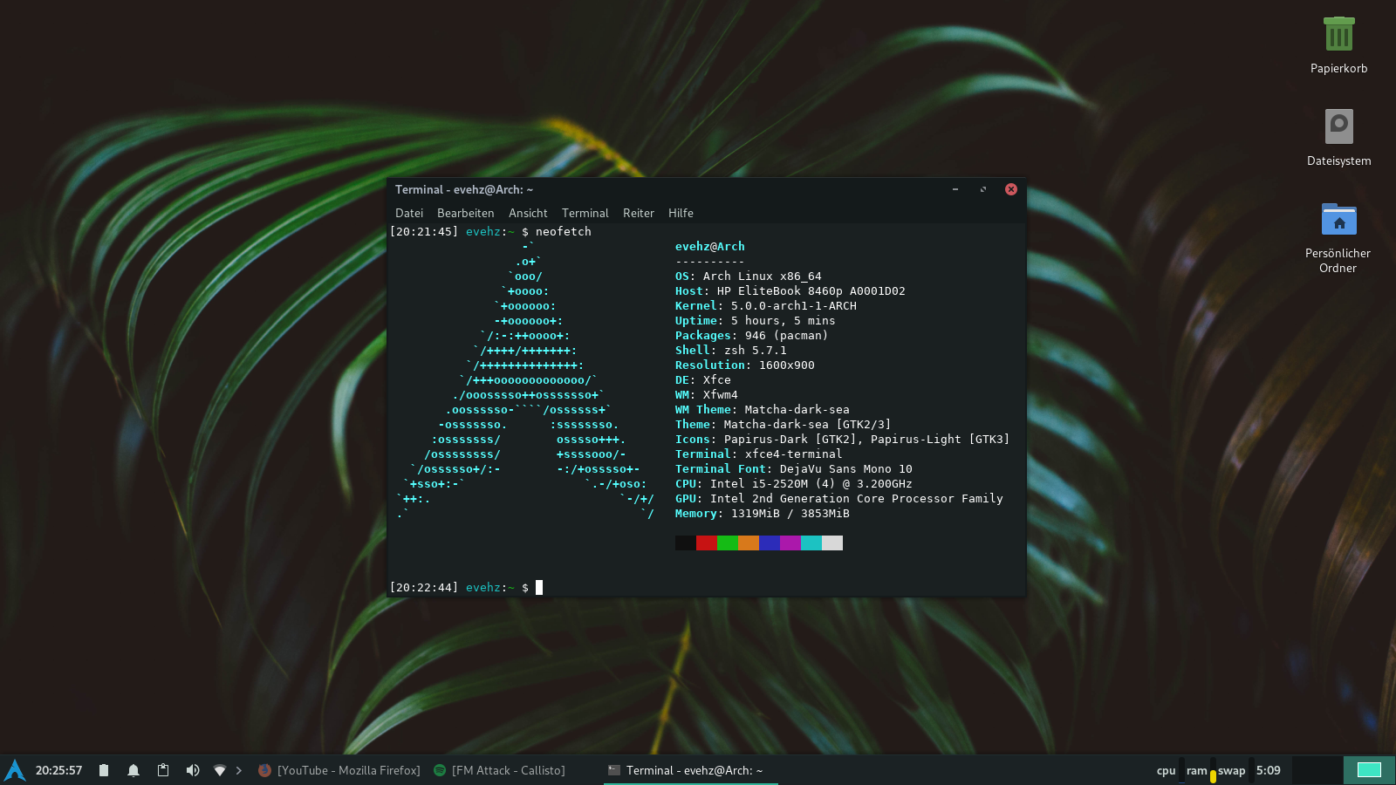Select the active workspace in switcher
Image resolution: width=1396 pixels, height=785 pixels.
1370,769
